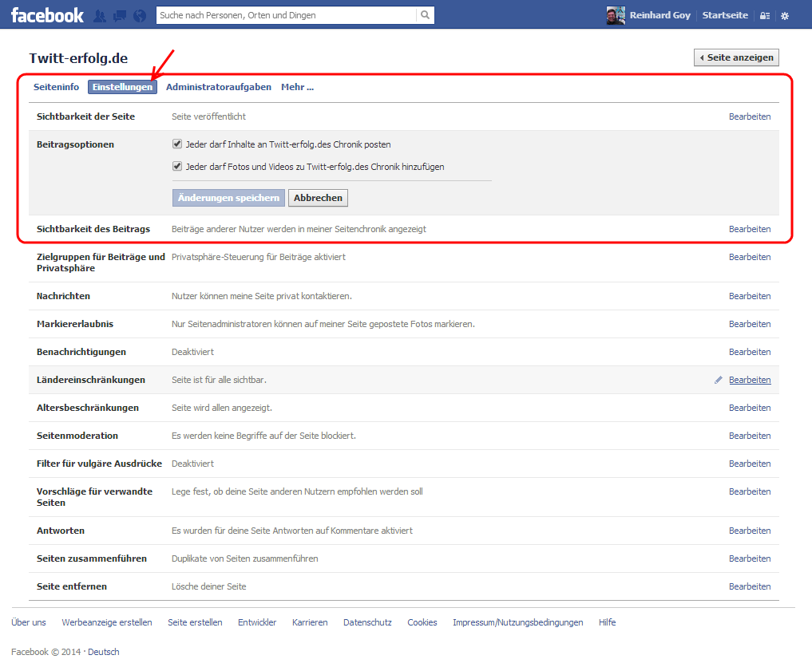Screen dimensions: 812x667
Task: Go to Startseite
Action: point(725,15)
